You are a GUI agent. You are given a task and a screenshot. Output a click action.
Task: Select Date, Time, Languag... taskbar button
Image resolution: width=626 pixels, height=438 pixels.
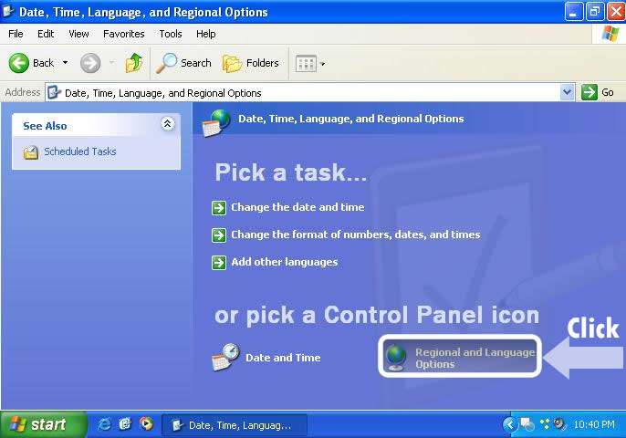click(235, 425)
